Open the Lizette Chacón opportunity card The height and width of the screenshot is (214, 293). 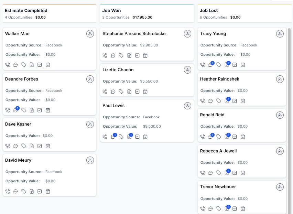point(147,80)
